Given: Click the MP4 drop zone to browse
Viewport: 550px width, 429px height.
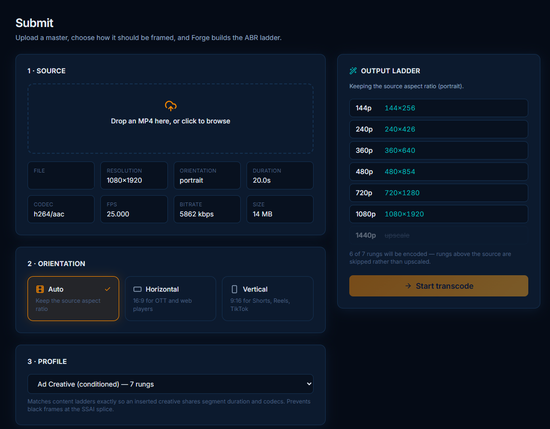Looking at the screenshot, I should pos(170,119).
